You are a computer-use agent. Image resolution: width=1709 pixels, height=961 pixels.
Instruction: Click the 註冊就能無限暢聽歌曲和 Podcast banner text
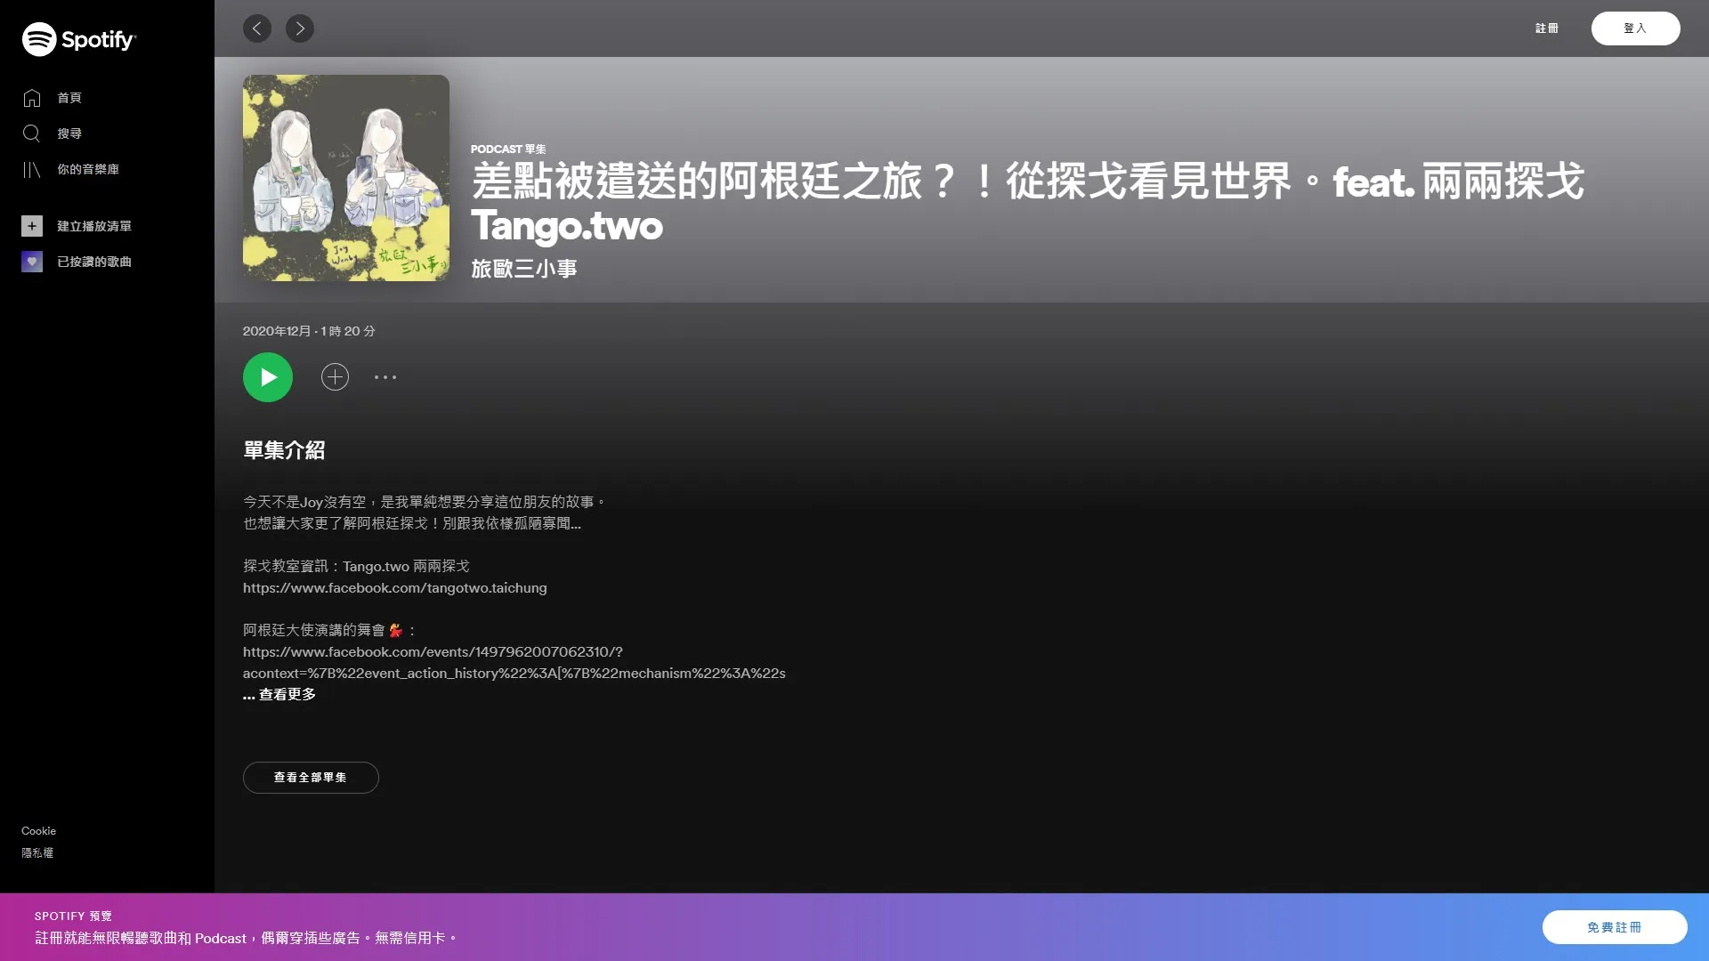(x=246, y=938)
